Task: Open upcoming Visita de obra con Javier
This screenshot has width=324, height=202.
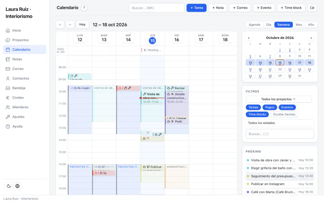Action: click(280, 160)
